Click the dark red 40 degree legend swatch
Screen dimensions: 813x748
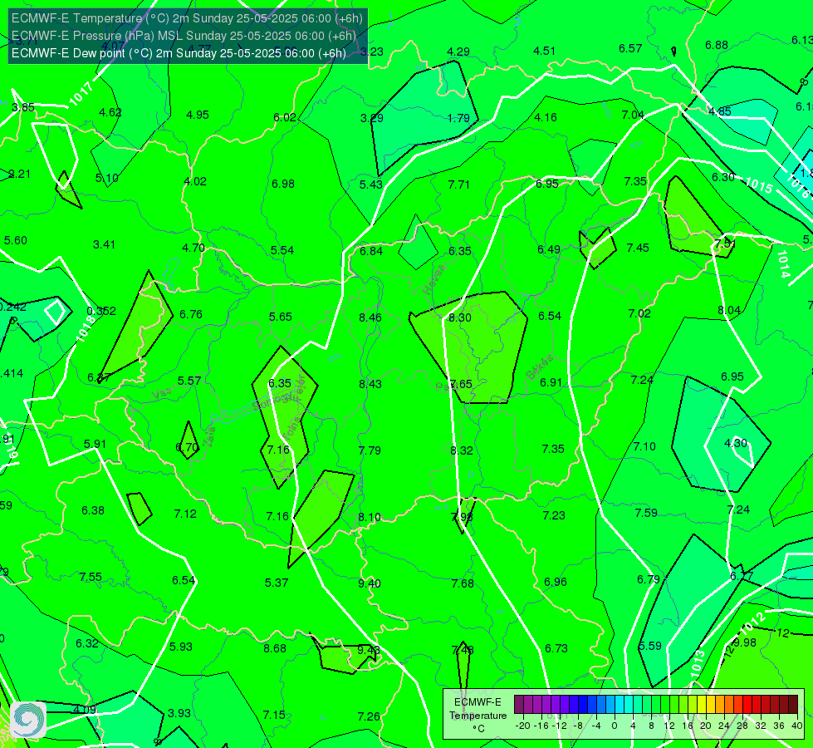pos(793,705)
